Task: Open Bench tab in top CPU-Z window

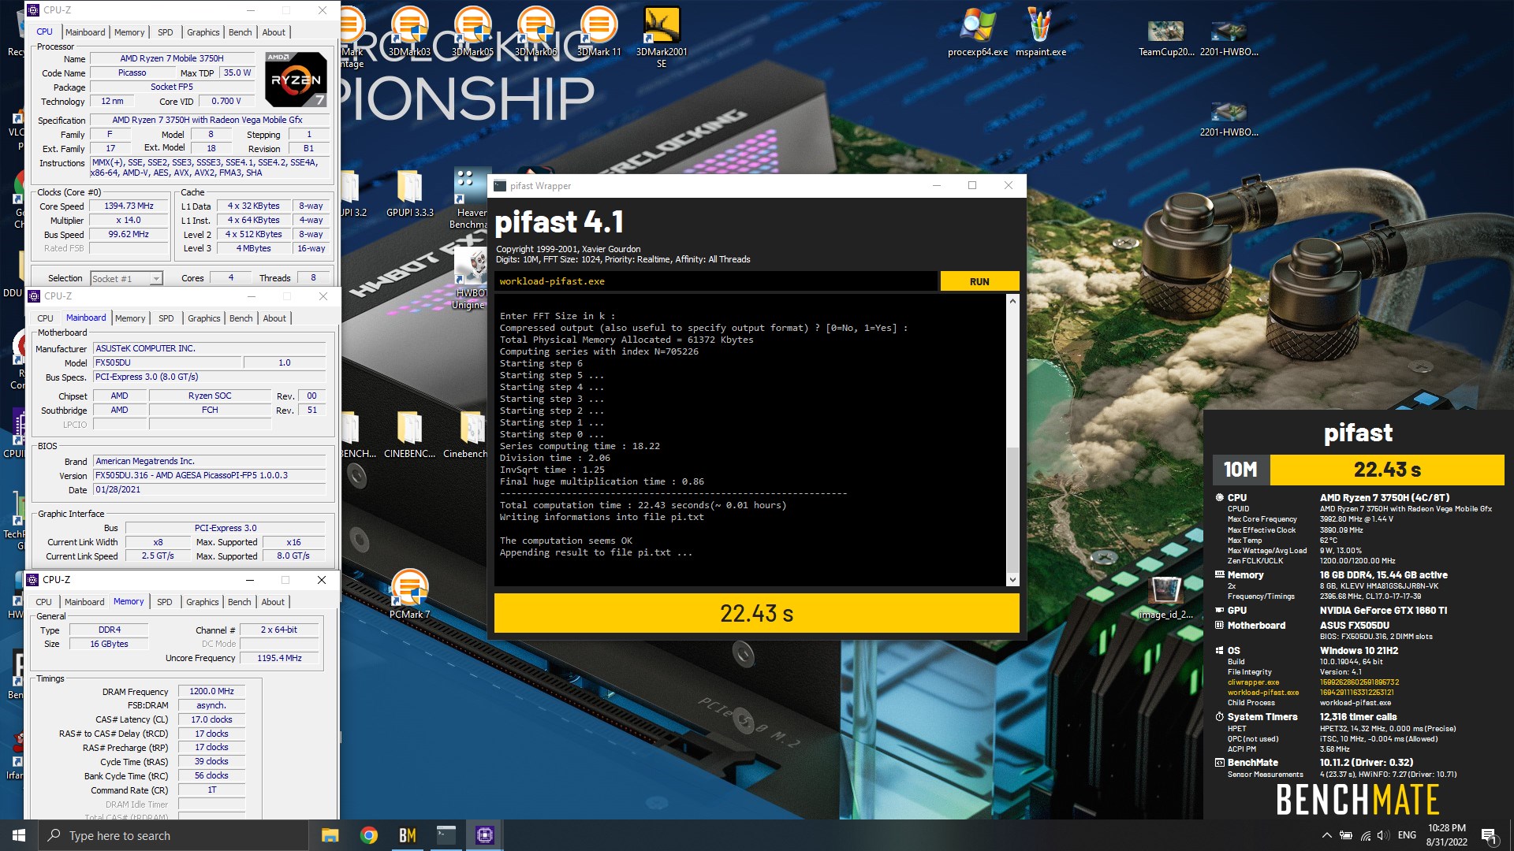Action: 240,32
